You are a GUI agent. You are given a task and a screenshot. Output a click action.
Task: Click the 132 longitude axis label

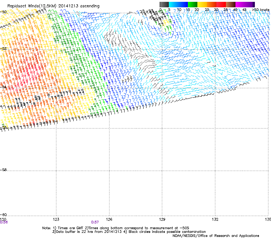215,219
